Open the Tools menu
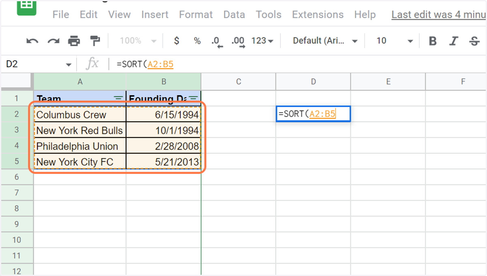The height and width of the screenshot is (276, 487). pos(269,15)
